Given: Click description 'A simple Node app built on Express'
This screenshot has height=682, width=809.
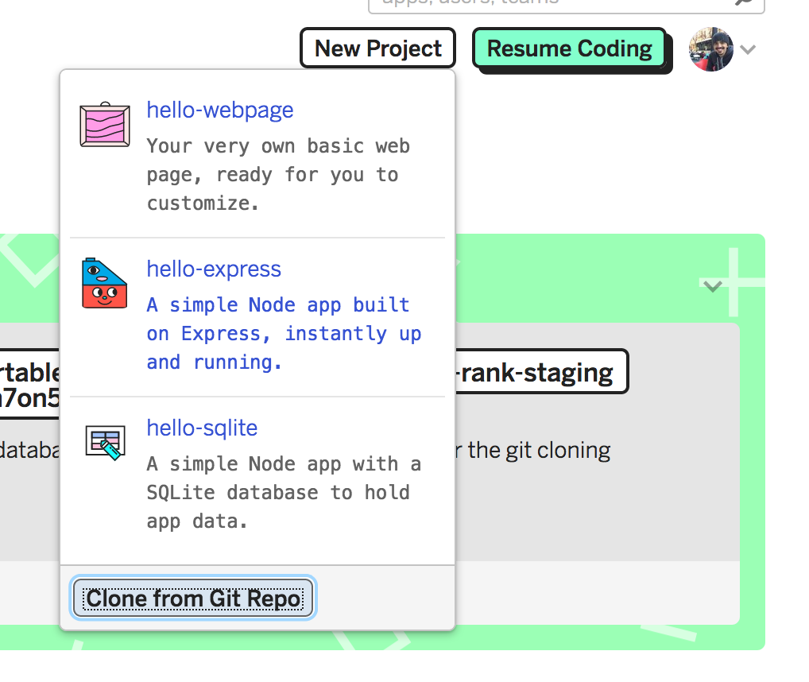Looking at the screenshot, I should coord(284,333).
